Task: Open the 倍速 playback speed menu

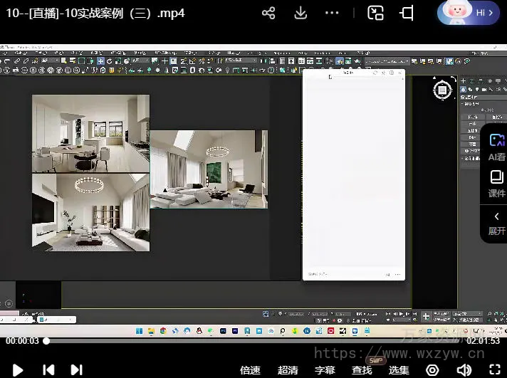Action: point(250,370)
